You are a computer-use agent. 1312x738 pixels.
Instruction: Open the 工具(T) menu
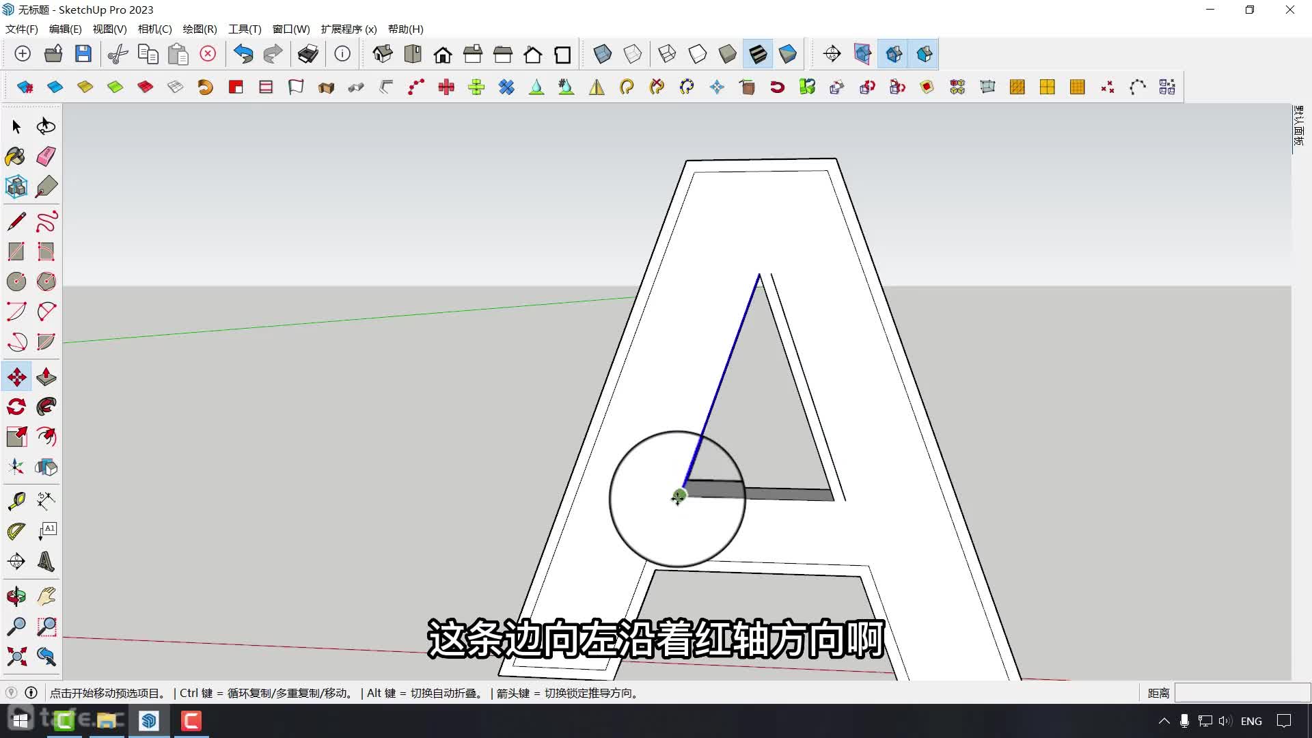pos(245,29)
